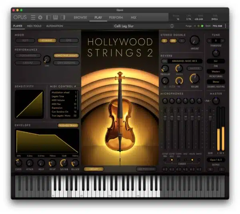This screenshot has width=240, height=214.
Task: Click the envelope Curve knob
Action: tap(18, 163)
